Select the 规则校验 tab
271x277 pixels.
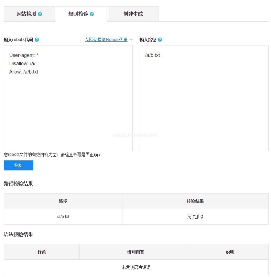click(78, 14)
